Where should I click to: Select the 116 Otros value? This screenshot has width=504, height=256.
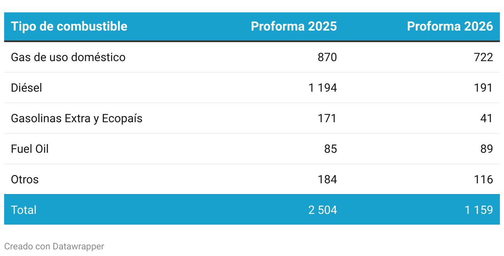(484, 179)
